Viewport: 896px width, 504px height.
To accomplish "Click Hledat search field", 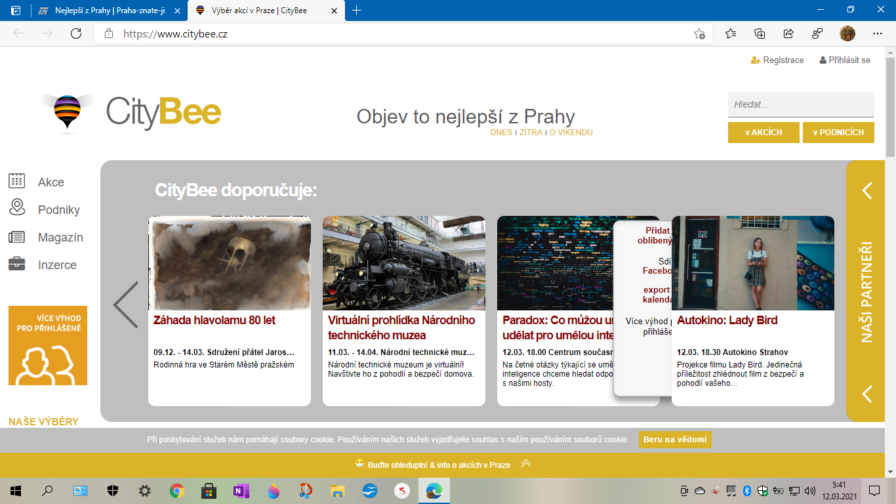I will coord(801,104).
